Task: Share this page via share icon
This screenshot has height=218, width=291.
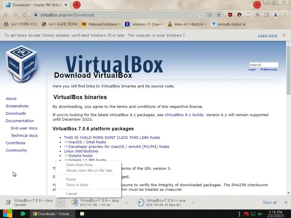Action: [210, 15]
